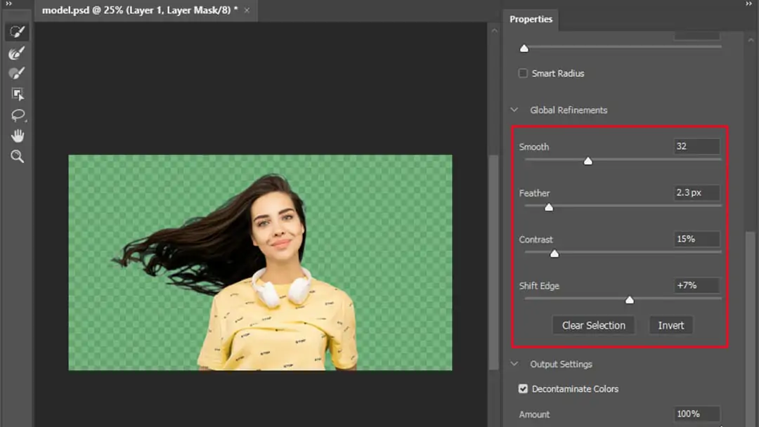The width and height of the screenshot is (759, 427).
Task: Select the Zoom tool
Action: (18, 157)
